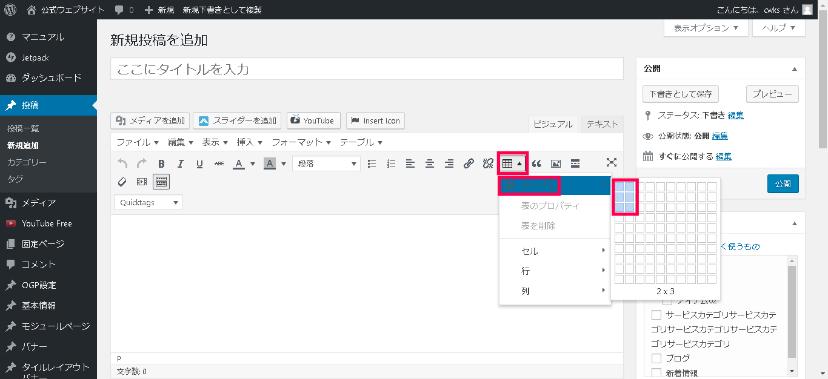Click the 下書きとして保存 button
This screenshot has width=828, height=379.
click(x=680, y=94)
